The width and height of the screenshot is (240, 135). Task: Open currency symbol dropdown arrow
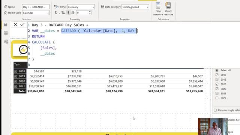pyautogui.click(x=59, y=13)
